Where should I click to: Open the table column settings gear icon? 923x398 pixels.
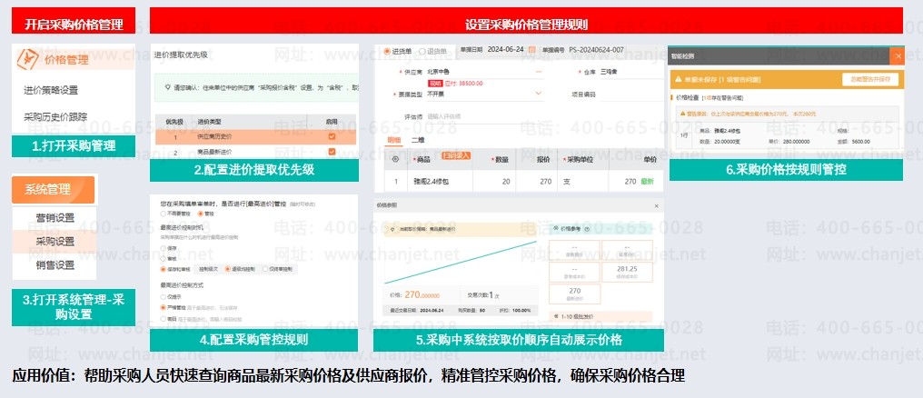[395, 159]
